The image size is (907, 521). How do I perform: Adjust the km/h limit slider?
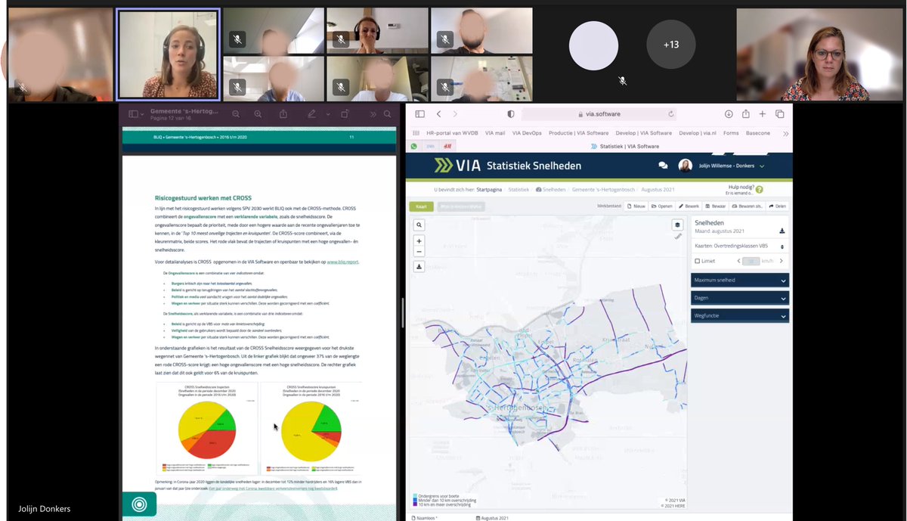[751, 261]
